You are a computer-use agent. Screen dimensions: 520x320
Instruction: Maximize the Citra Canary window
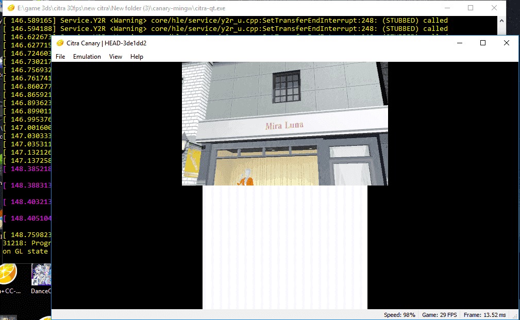click(x=483, y=43)
